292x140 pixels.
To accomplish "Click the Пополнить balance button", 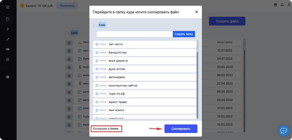I will click(67, 6).
